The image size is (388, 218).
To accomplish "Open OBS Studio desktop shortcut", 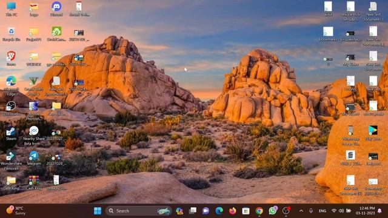I will pos(11,108).
